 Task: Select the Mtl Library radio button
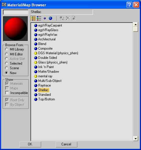click(x=6, y=49)
